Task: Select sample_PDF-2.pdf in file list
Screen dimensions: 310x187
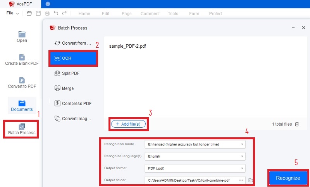Action: click(127, 46)
